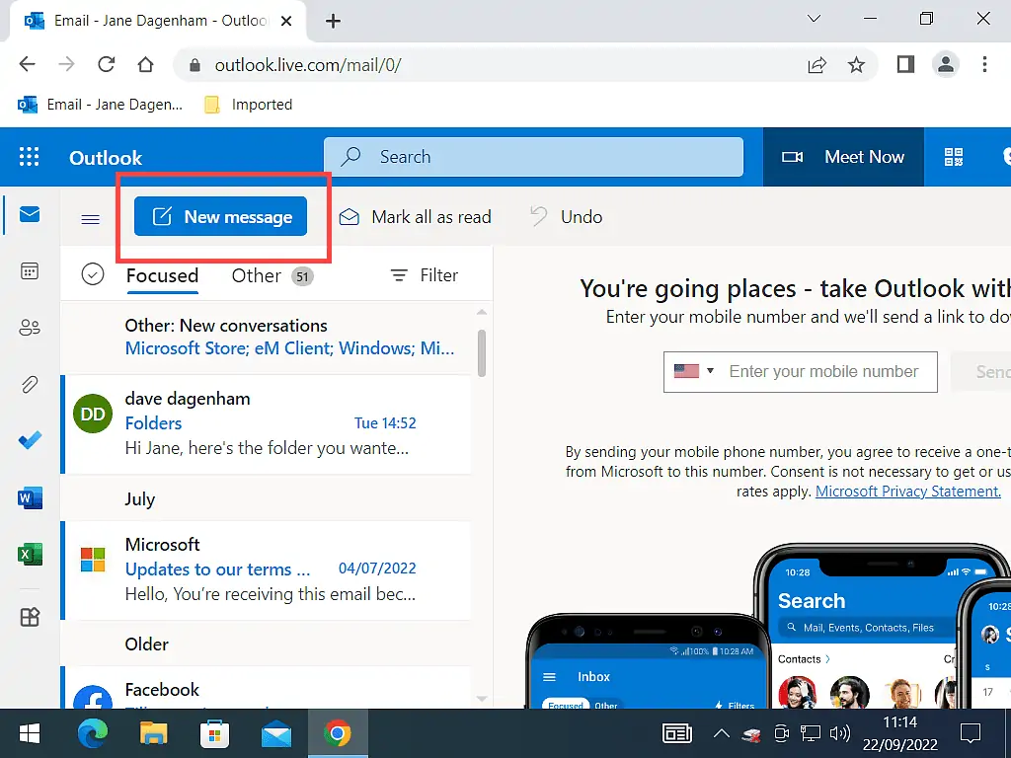Open the Microsoft Privacy Statement link
Image resolution: width=1011 pixels, height=758 pixels.
coord(906,491)
